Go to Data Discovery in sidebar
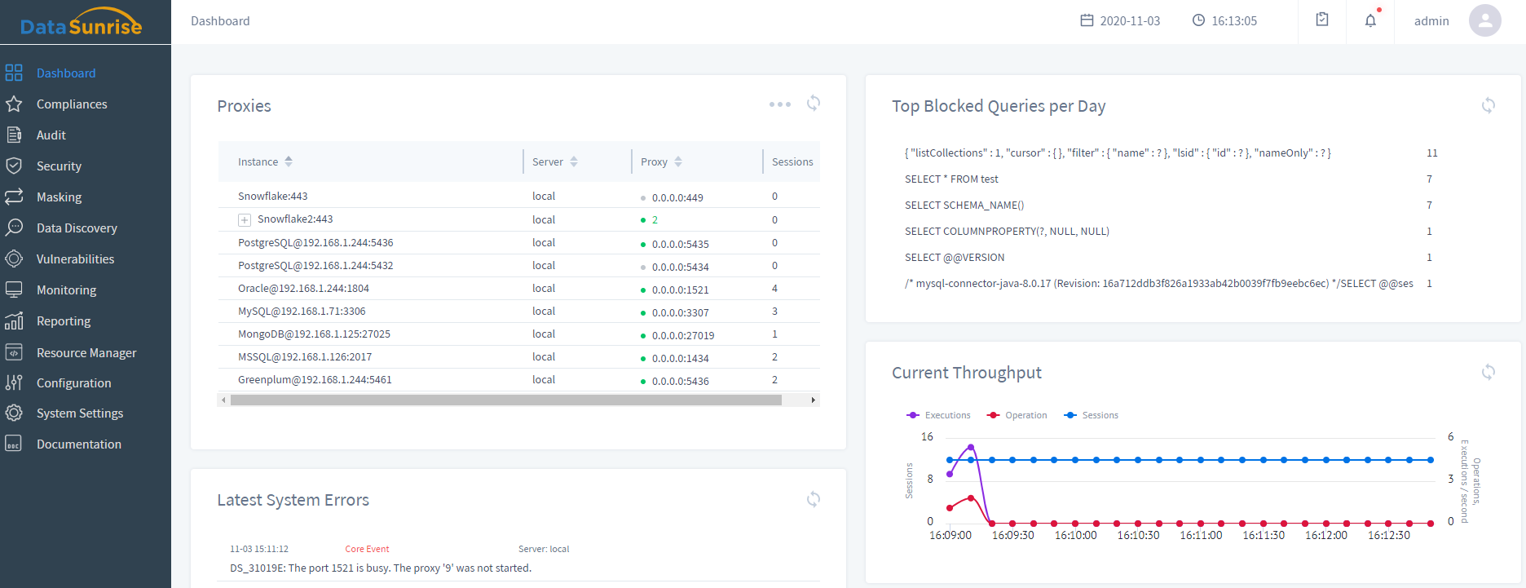Image resolution: width=1526 pixels, height=588 pixels. point(77,228)
